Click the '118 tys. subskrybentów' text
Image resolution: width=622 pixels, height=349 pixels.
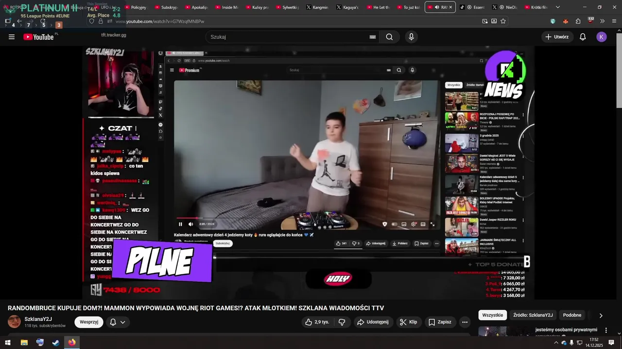45,326
